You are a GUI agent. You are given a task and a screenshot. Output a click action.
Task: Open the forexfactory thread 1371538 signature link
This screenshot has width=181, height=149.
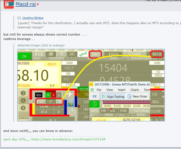pyautogui.click(x=68, y=139)
